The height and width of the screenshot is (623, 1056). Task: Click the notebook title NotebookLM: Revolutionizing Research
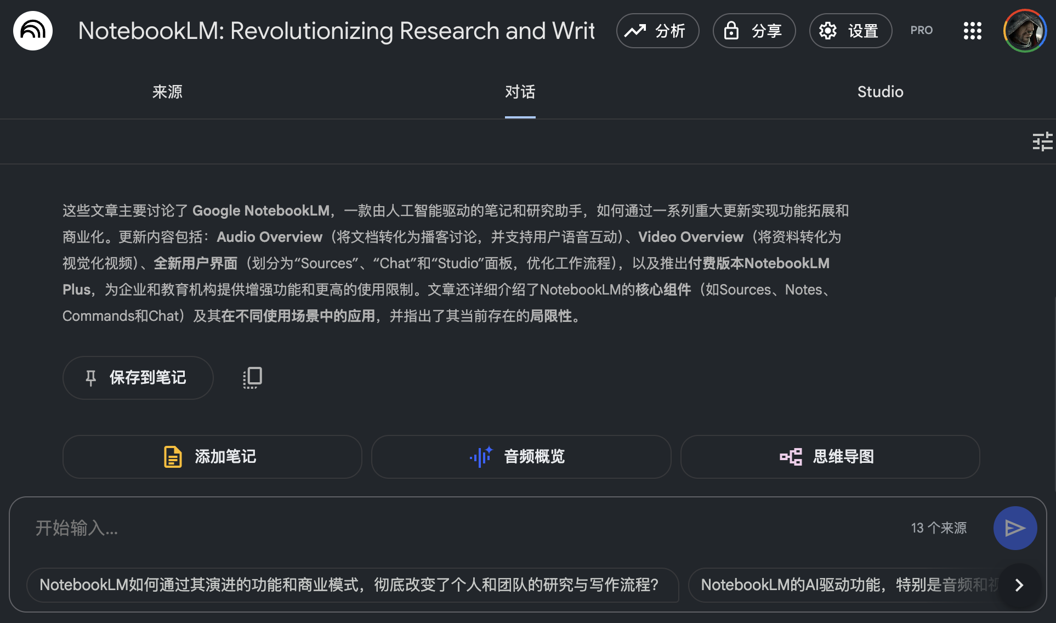click(x=337, y=31)
